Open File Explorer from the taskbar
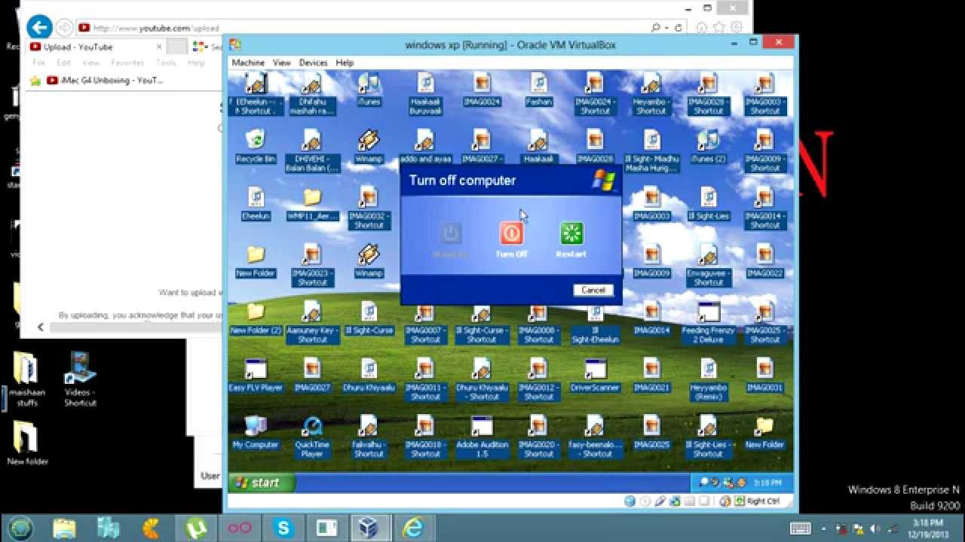This screenshot has height=542, width=965. pos(64,528)
